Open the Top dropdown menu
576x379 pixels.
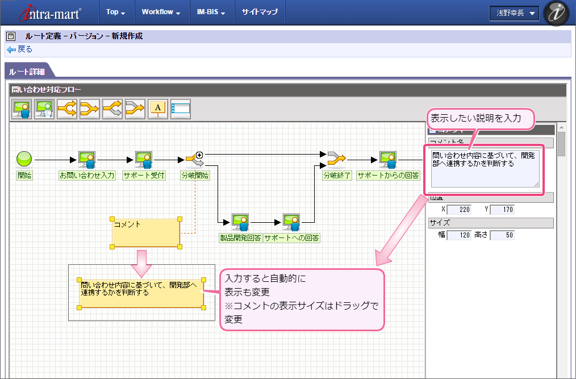[116, 12]
